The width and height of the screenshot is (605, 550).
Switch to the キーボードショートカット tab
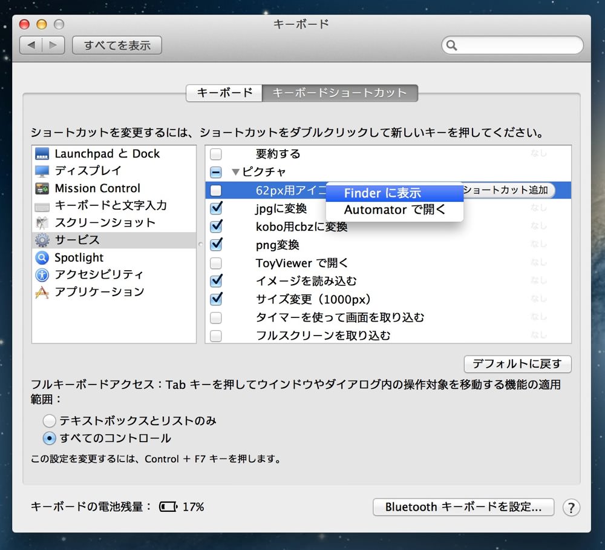point(340,93)
